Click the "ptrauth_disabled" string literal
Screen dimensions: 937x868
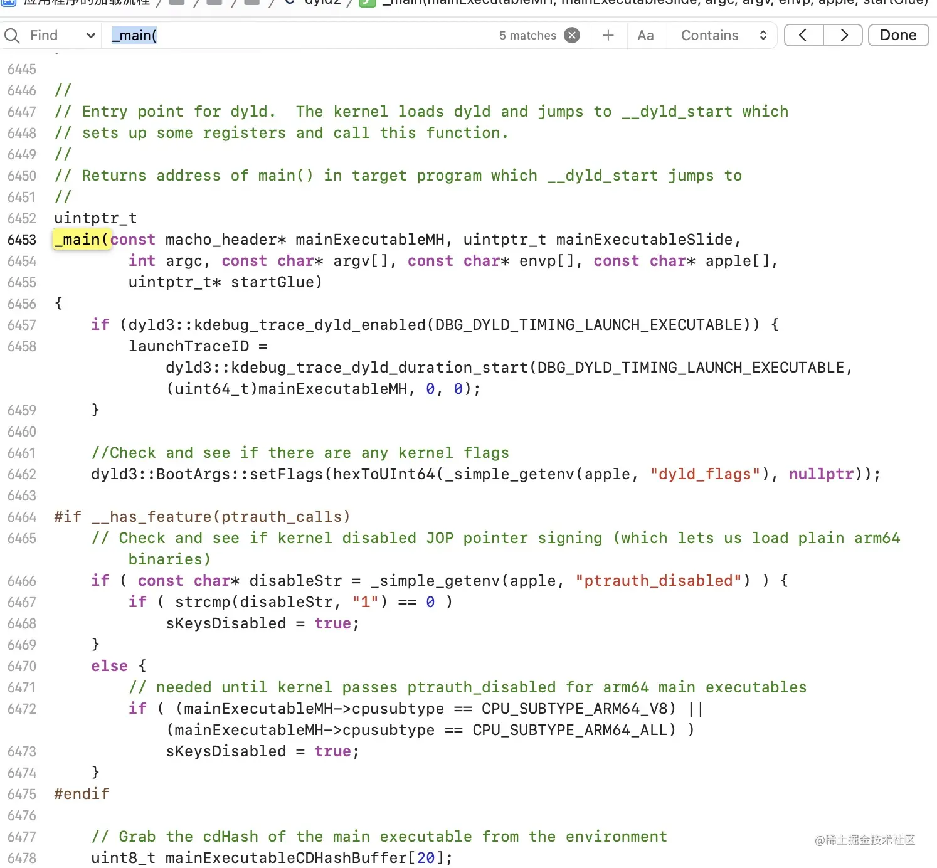click(x=659, y=581)
